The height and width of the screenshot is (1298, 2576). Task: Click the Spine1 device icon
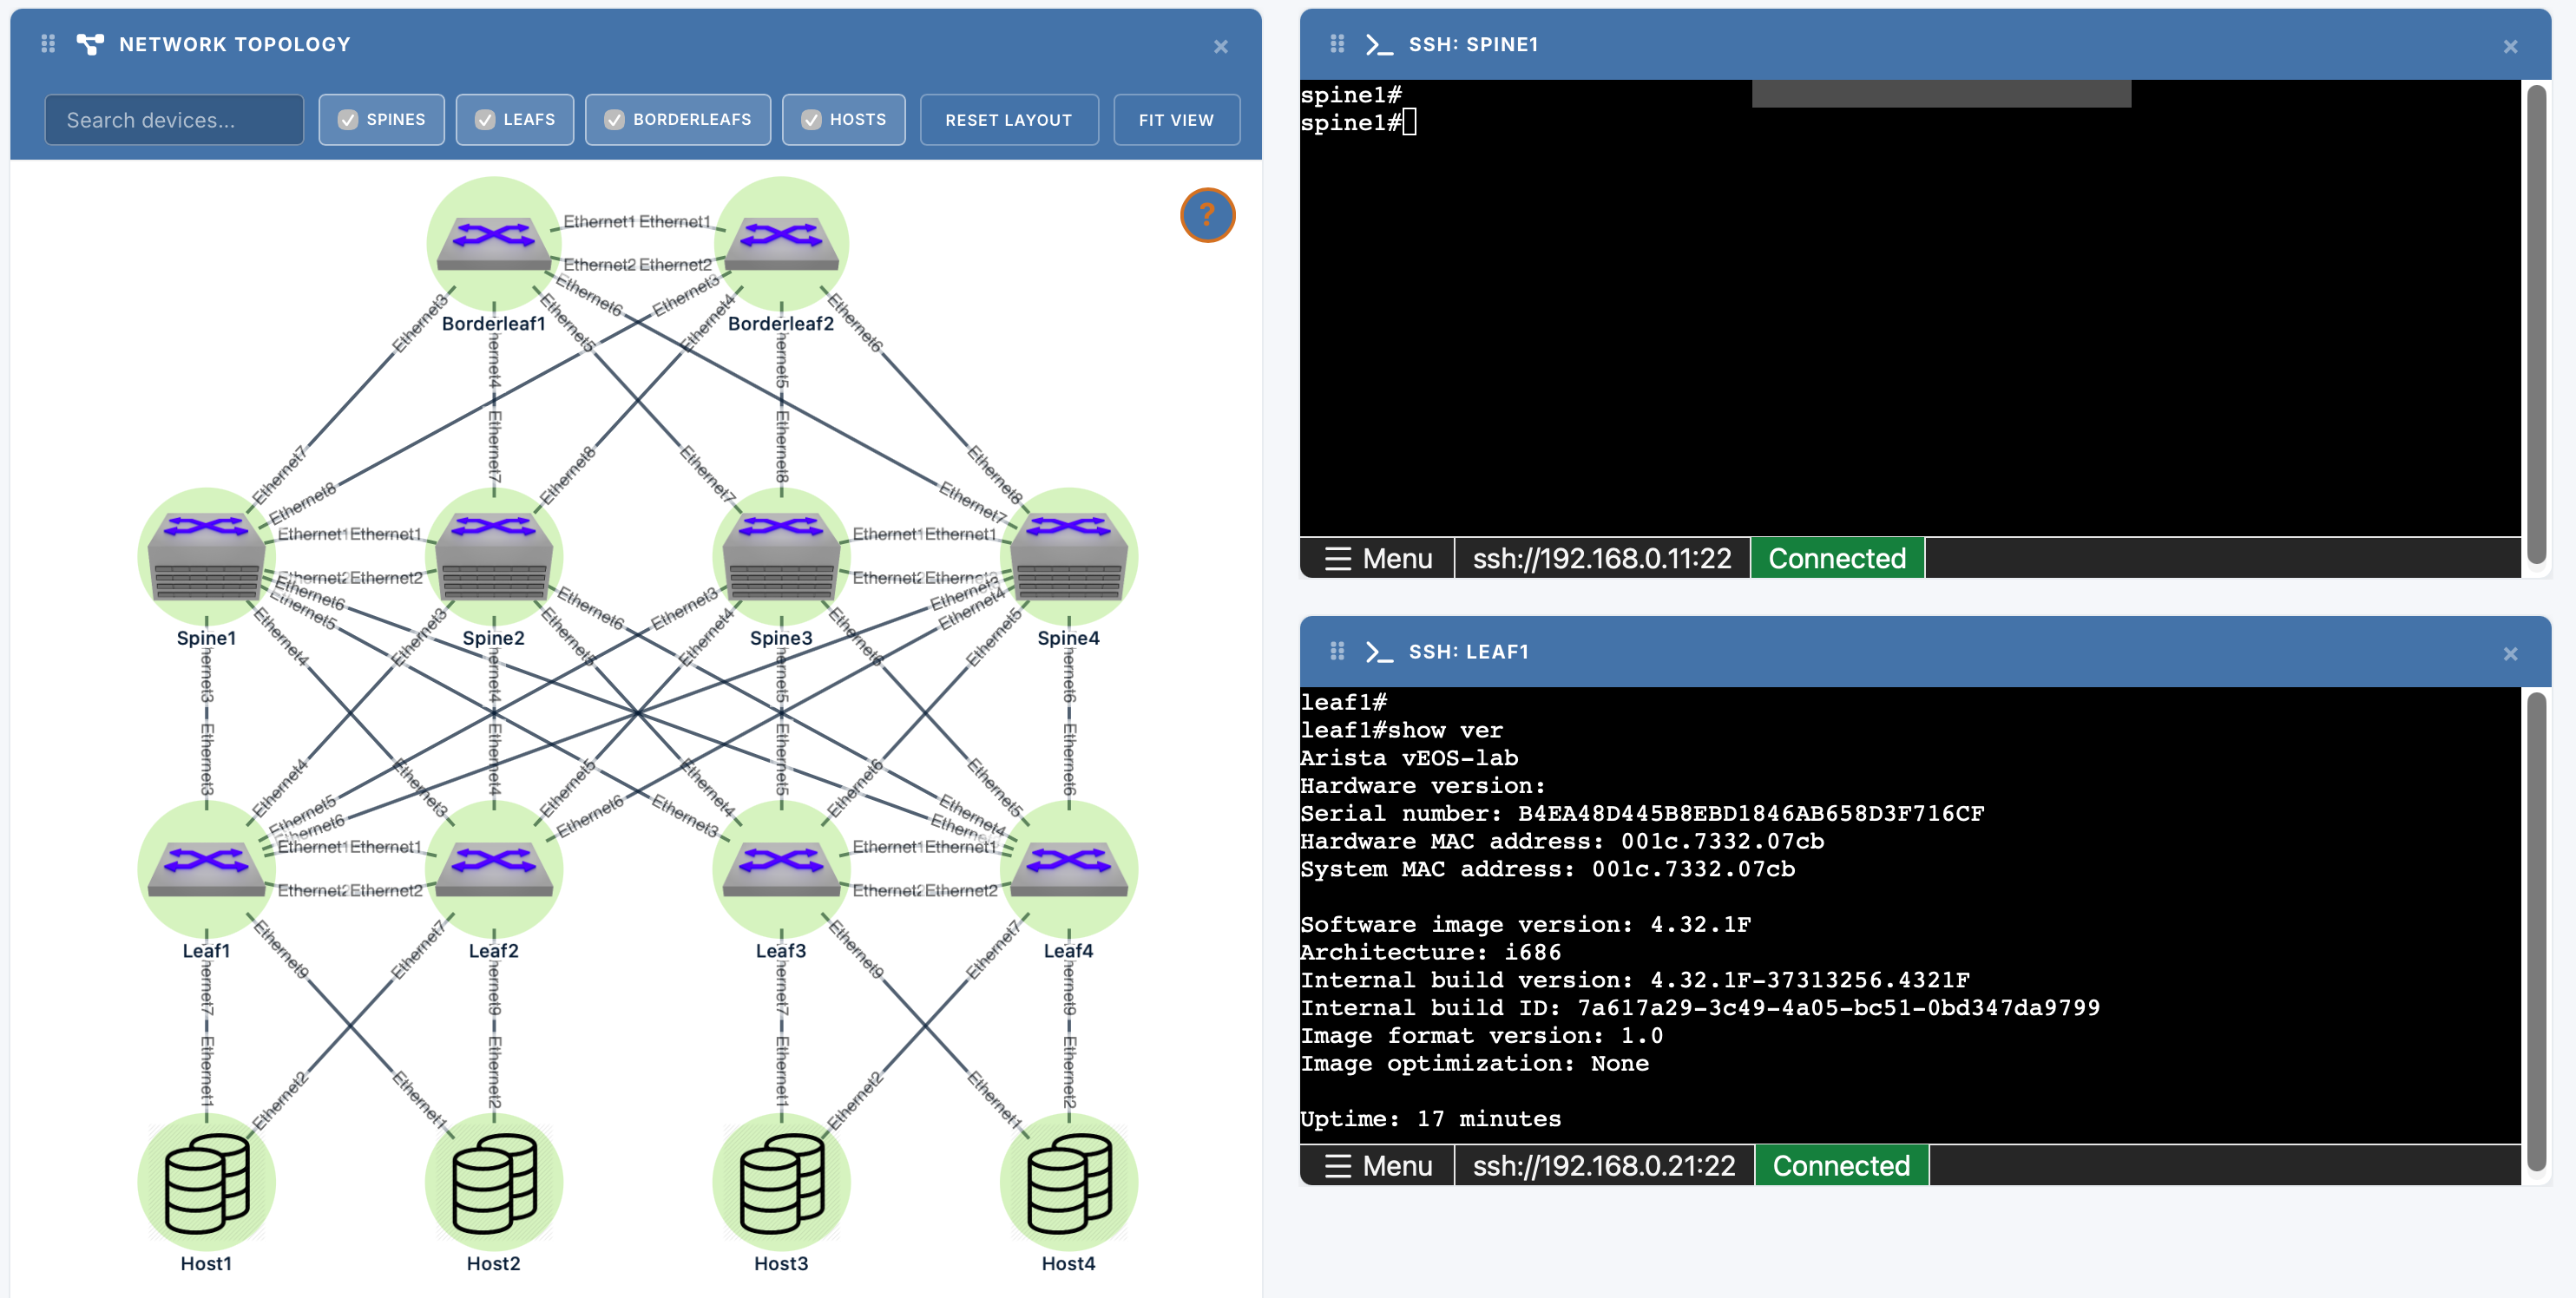pyautogui.click(x=206, y=555)
